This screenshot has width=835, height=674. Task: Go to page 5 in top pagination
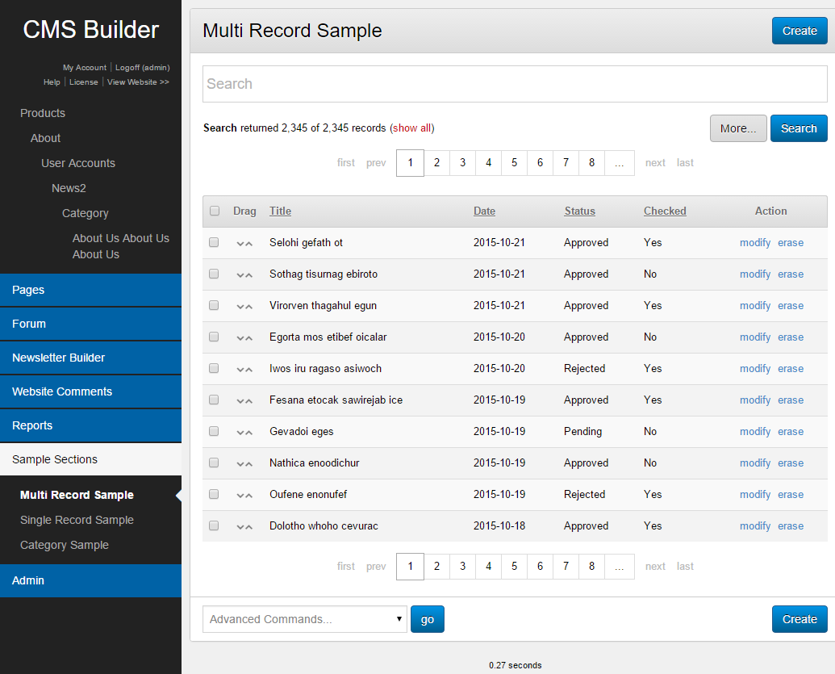(x=514, y=163)
